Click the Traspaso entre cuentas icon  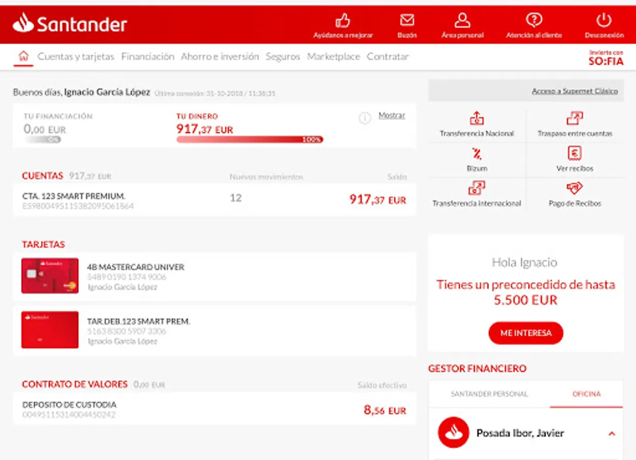coord(575,118)
